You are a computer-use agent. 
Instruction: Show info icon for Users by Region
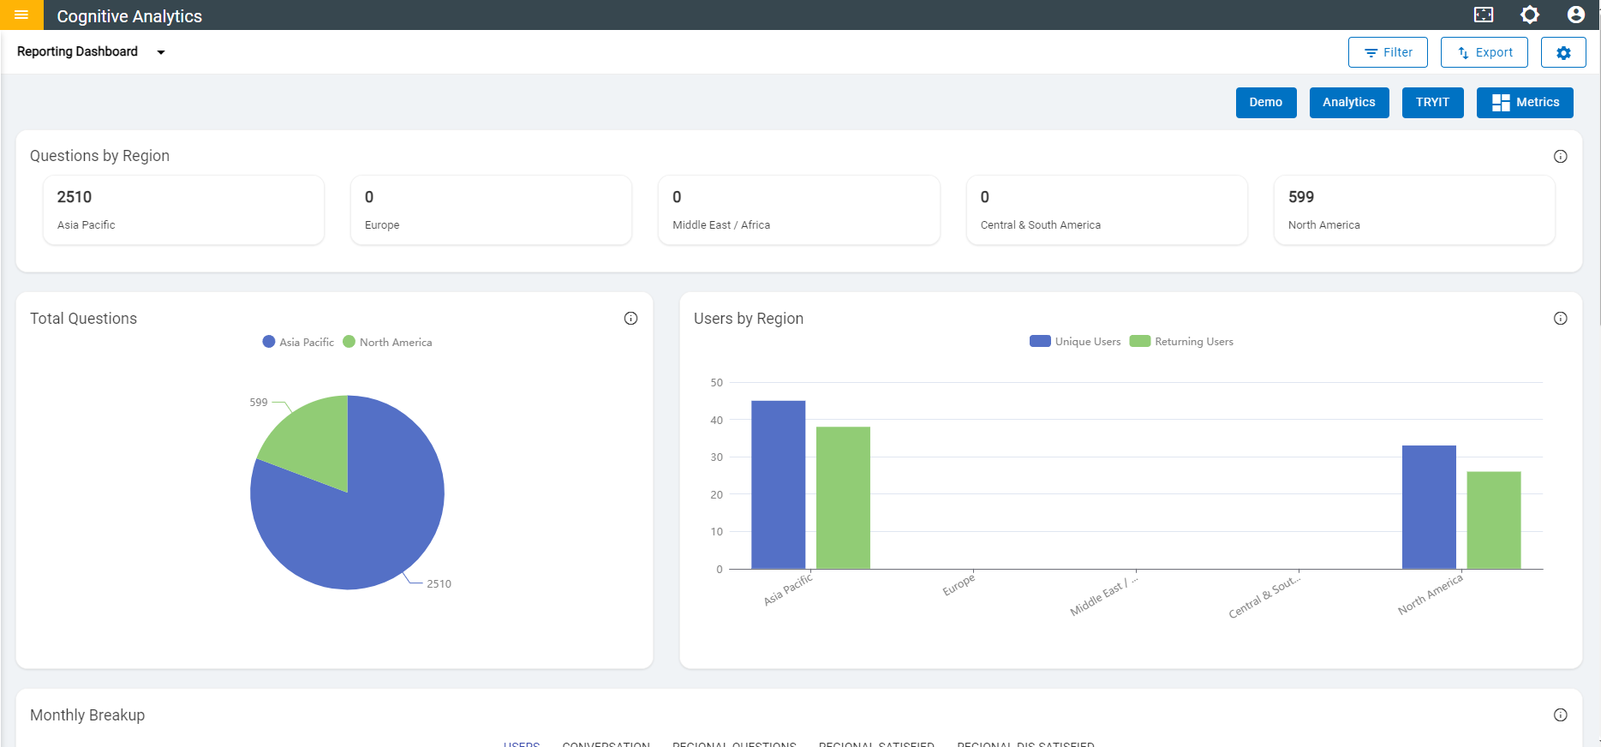point(1561,319)
